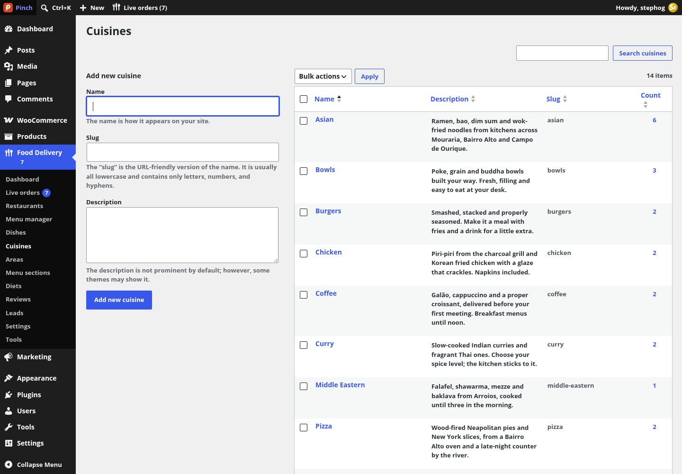Sort cuisines by Name column

click(x=328, y=99)
